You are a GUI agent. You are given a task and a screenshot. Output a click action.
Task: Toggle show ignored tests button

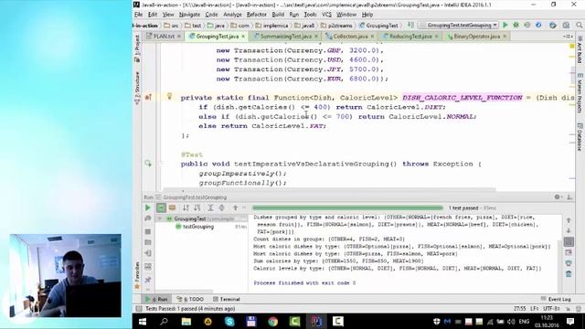click(172, 207)
